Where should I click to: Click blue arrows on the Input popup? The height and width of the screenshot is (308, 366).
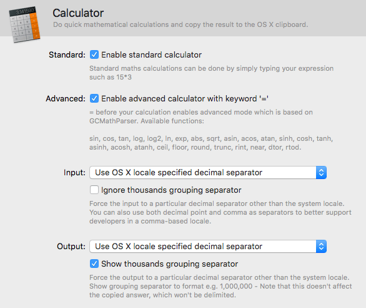(x=321, y=173)
